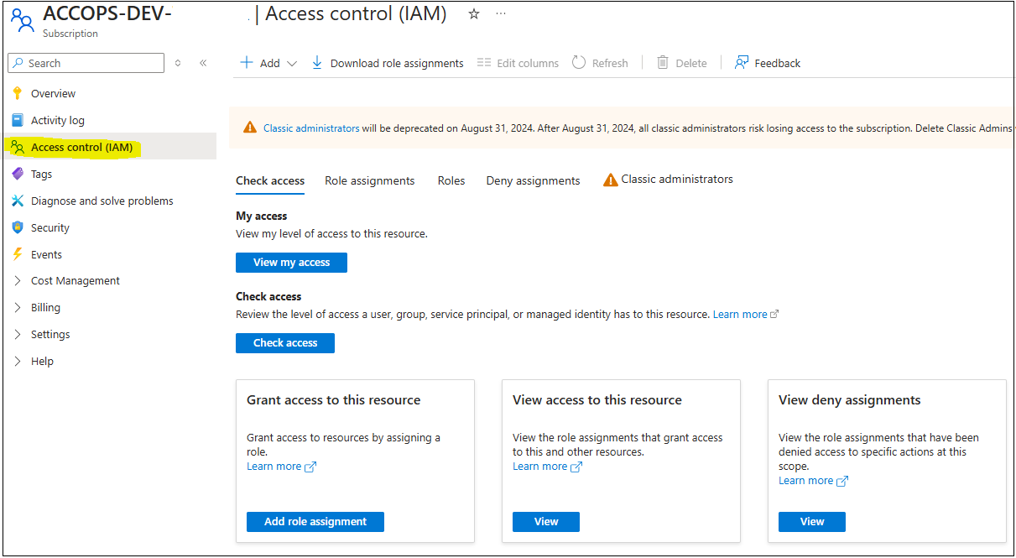This screenshot has height=558, width=1016.
Task: Click the Refresh toolbar icon
Action: pos(579,63)
